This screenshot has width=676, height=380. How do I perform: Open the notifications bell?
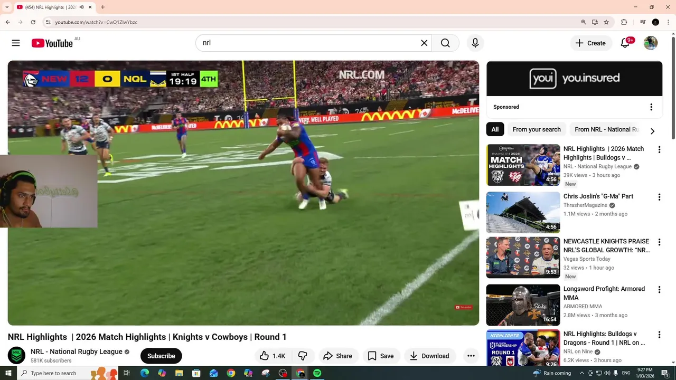[625, 43]
